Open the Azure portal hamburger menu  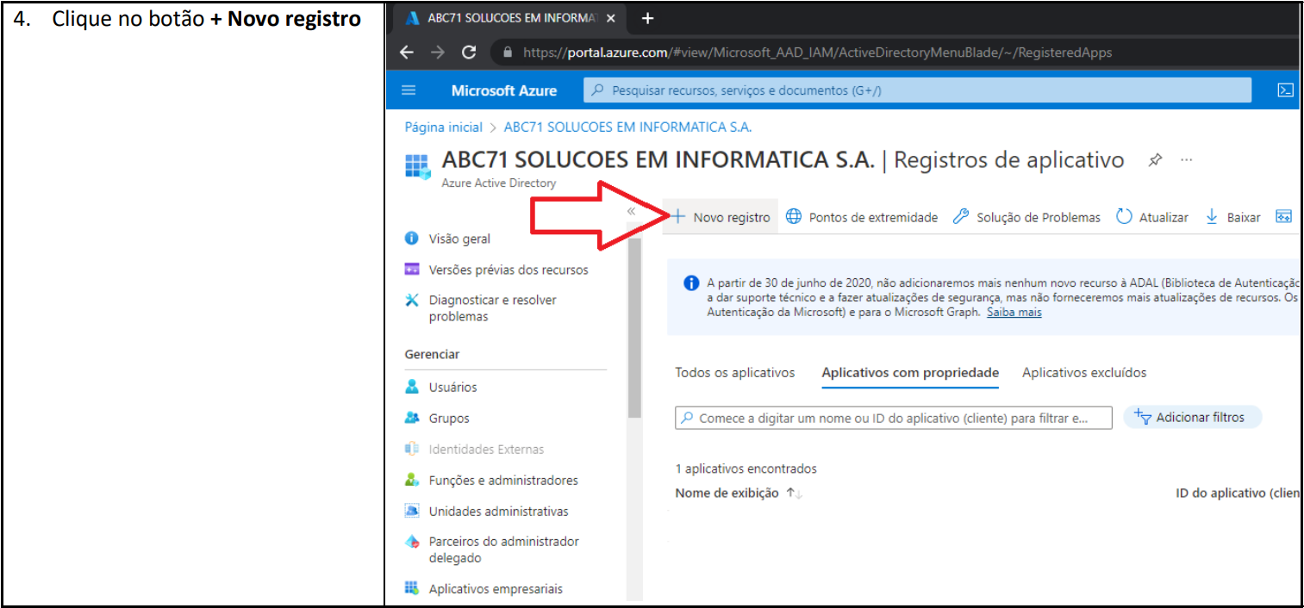[x=409, y=90]
